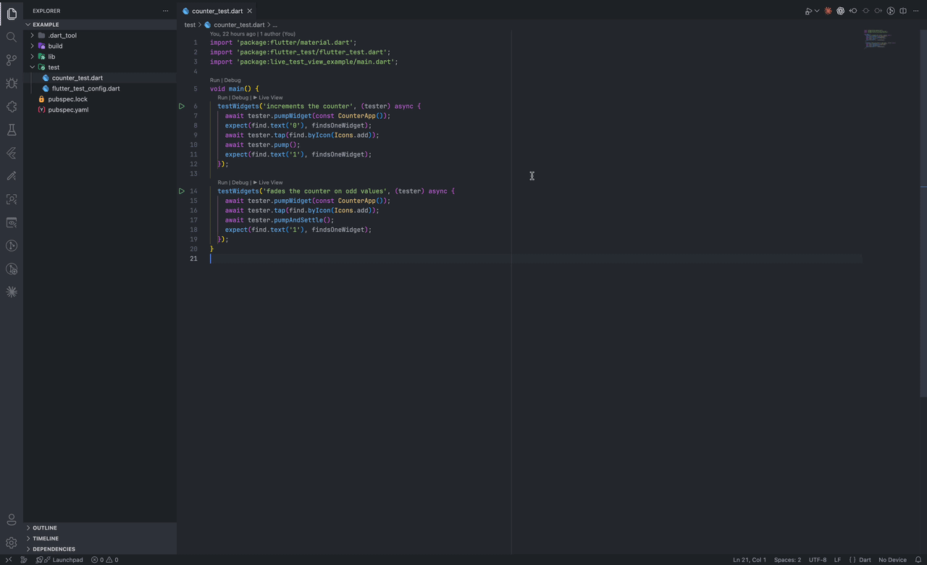927x565 pixels.
Task: Change indentation via 'Spaces: 2'
Action: click(787, 560)
